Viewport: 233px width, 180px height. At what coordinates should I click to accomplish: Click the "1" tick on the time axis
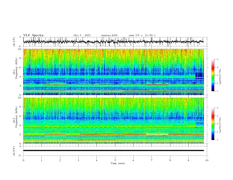[x=41, y=160]
